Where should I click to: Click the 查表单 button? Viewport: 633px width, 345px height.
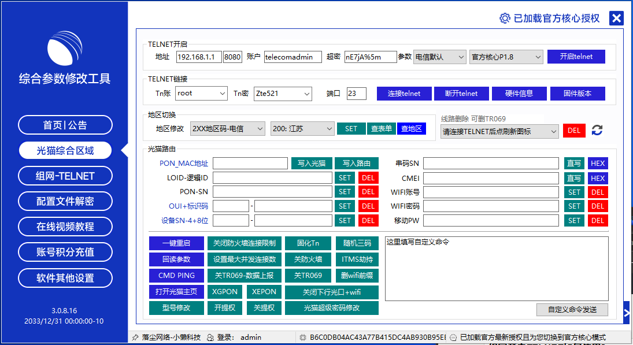(x=382, y=128)
